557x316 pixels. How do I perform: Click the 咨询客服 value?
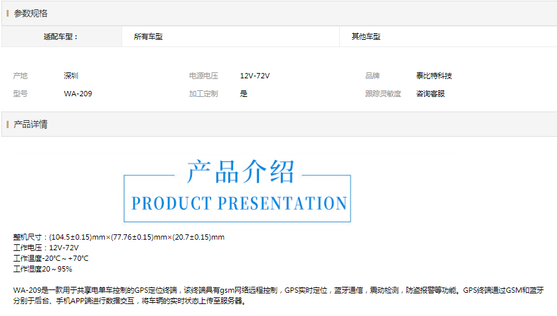(431, 94)
